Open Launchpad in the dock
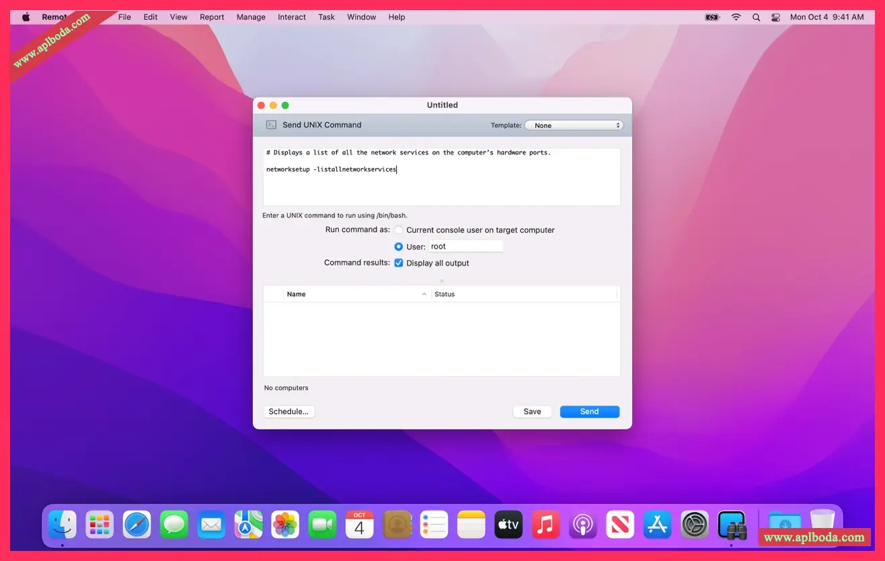Screen dimensions: 885x561 pyautogui.click(x=100, y=524)
